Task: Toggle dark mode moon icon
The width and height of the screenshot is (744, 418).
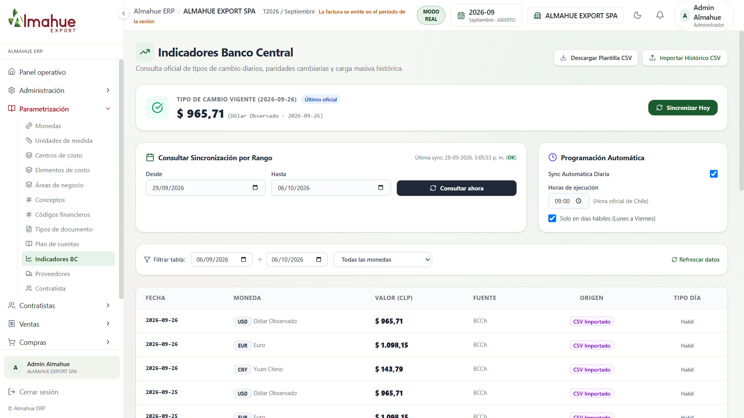Action: 637,15
